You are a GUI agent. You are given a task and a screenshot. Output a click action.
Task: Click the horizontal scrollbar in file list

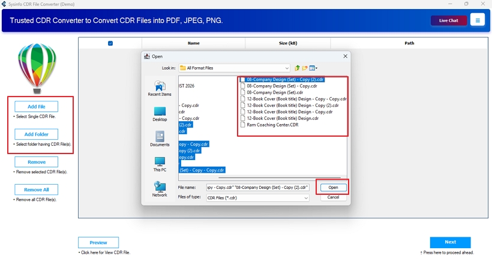pos(279,178)
